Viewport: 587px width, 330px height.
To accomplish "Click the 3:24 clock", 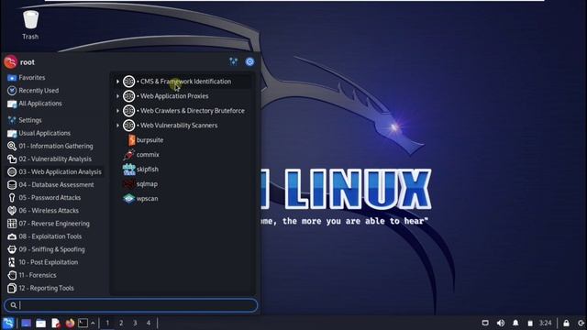I will 546,323.
